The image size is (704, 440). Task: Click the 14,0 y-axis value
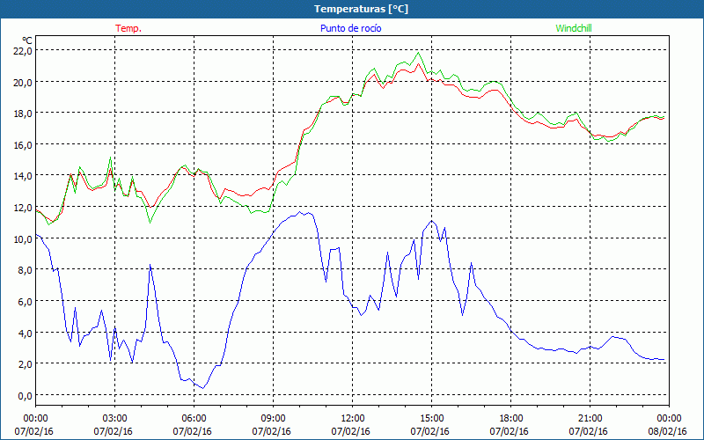23,176
